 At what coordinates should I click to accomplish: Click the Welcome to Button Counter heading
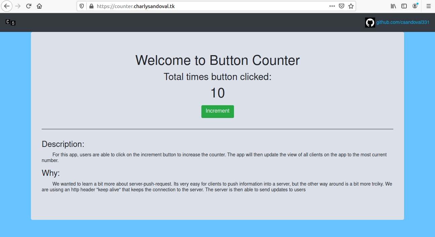pos(217,61)
